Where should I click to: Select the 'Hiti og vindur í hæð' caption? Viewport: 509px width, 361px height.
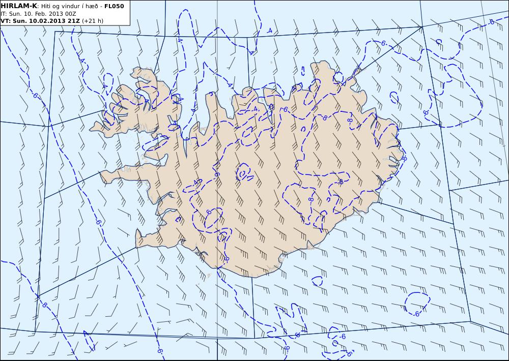(69, 6)
